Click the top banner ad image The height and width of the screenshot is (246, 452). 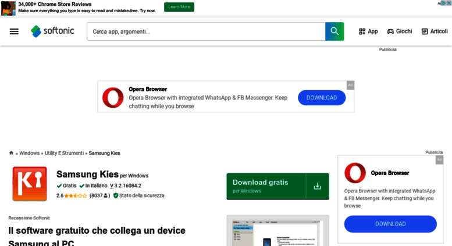(x=8, y=8)
